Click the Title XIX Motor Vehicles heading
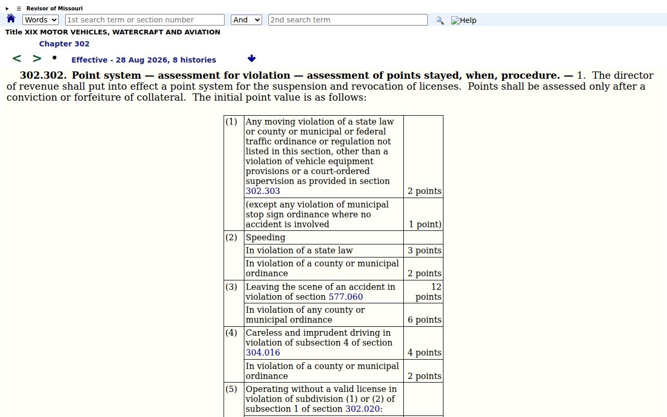Viewport: 667px width, 417px height. [113, 32]
